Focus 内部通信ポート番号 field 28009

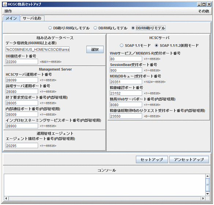[22, 114]
